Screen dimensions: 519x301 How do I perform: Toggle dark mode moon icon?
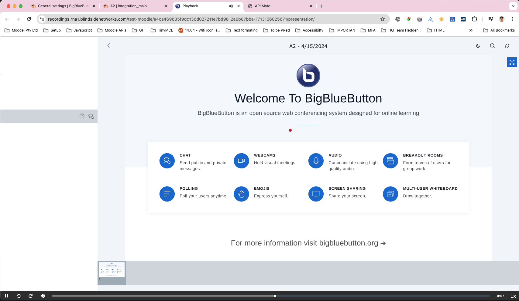click(478, 46)
